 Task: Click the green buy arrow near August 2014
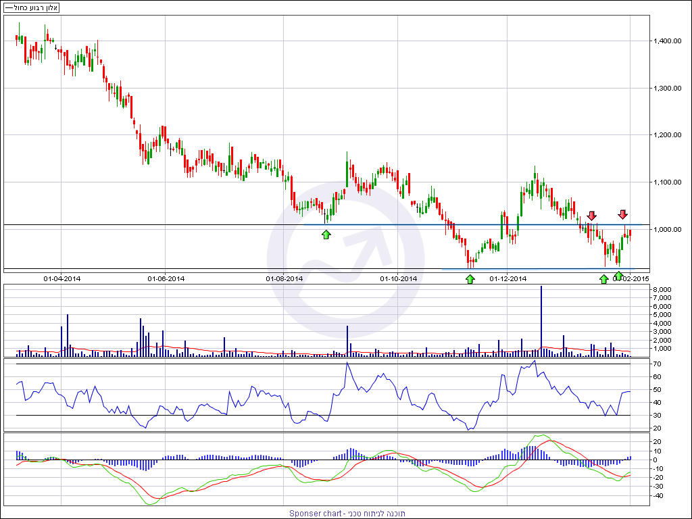click(x=326, y=234)
